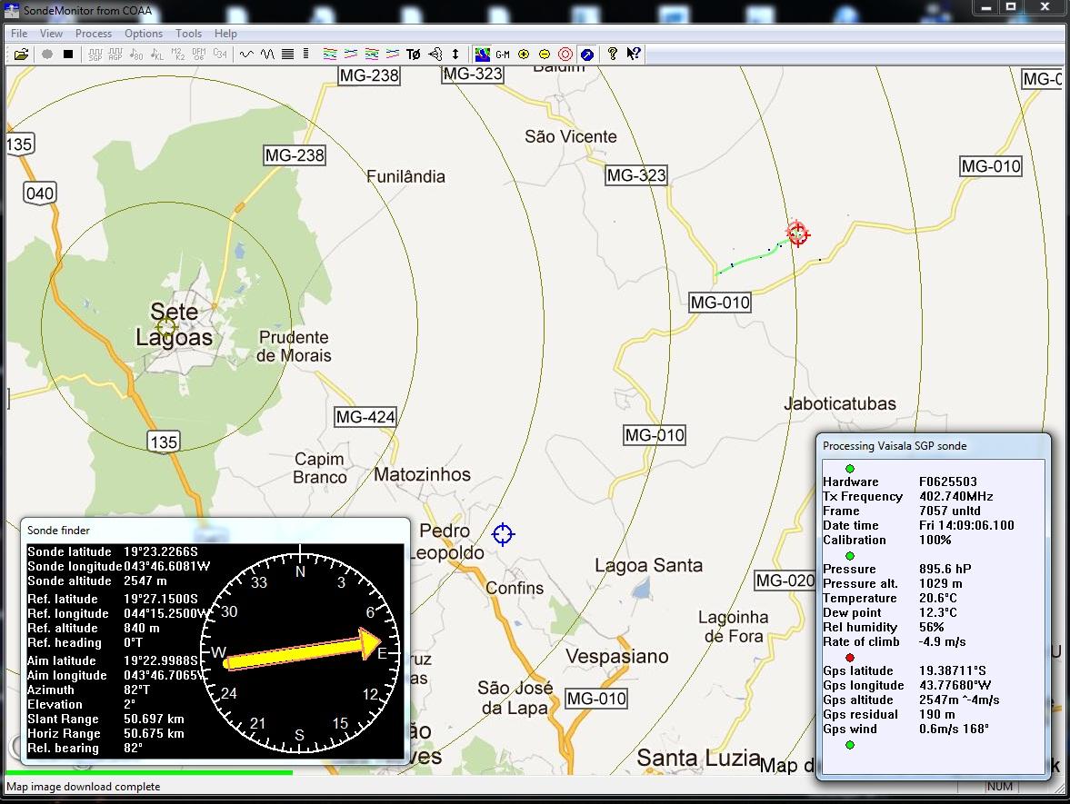
Task: Click the context help arrow-question icon
Action: click(x=634, y=54)
